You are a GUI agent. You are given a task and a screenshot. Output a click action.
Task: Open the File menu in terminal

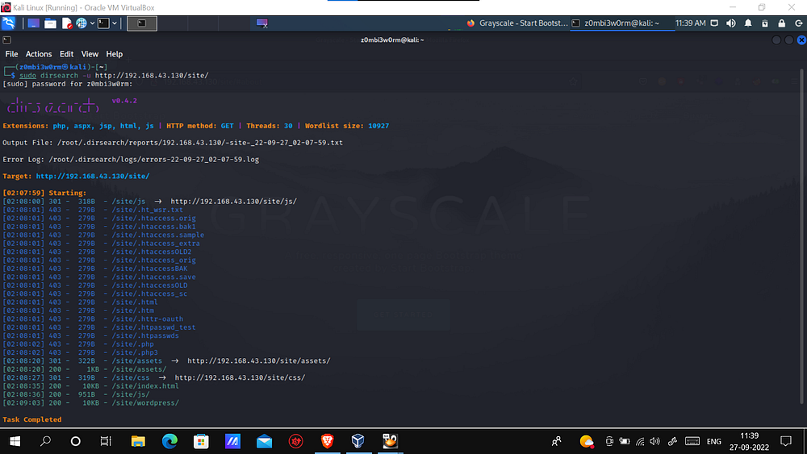[x=11, y=54]
